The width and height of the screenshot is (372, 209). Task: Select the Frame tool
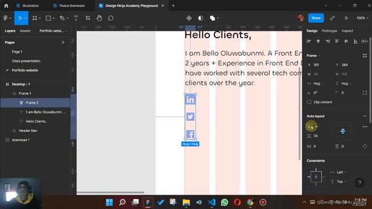pyautogui.click(x=35, y=18)
